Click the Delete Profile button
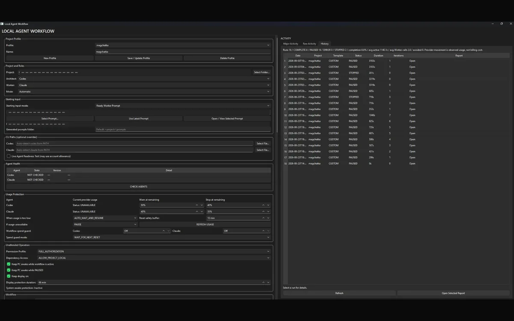Image resolution: width=514 pixels, height=321 pixels. (227, 58)
